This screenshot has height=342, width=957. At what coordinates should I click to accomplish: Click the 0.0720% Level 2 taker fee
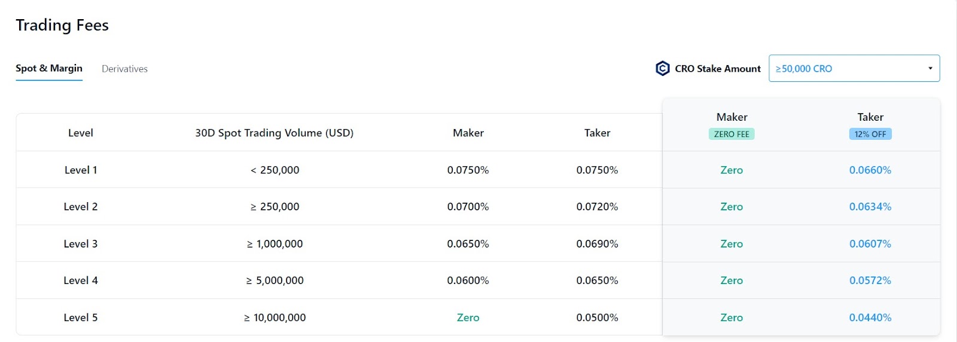[598, 207]
